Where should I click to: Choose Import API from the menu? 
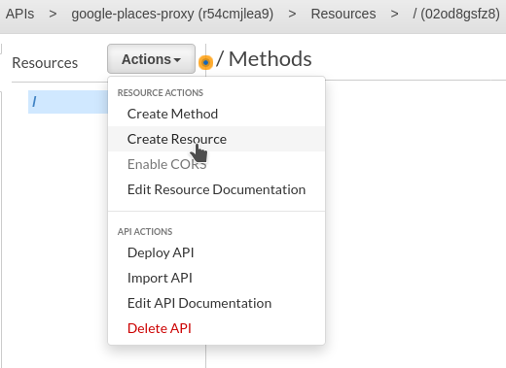coord(160,278)
